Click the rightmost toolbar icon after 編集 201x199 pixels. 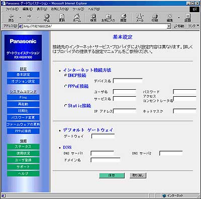(x=188, y=18)
